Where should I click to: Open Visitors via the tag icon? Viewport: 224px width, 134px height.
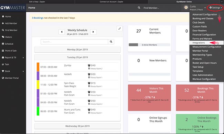[x=3, y=37]
